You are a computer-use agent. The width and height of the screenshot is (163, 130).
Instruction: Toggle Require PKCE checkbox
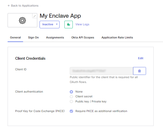pyautogui.click(x=71, y=111)
